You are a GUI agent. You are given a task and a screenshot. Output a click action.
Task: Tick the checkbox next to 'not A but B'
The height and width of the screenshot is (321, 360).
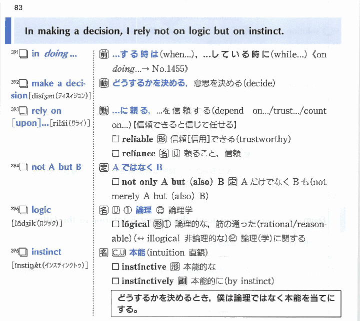tap(23, 168)
